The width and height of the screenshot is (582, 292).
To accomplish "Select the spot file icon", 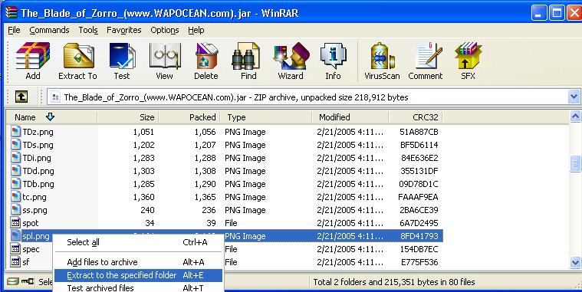I will tap(15, 223).
